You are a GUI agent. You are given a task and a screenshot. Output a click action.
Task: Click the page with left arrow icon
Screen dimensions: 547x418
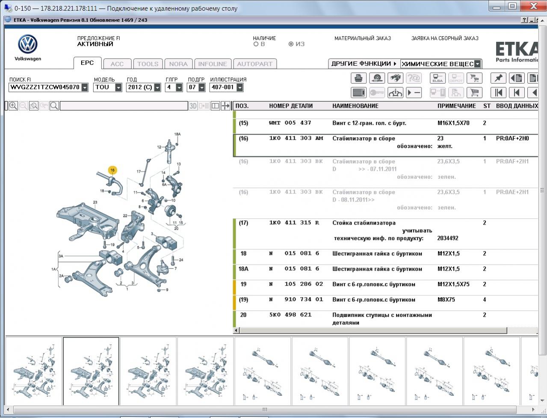[x=517, y=78]
